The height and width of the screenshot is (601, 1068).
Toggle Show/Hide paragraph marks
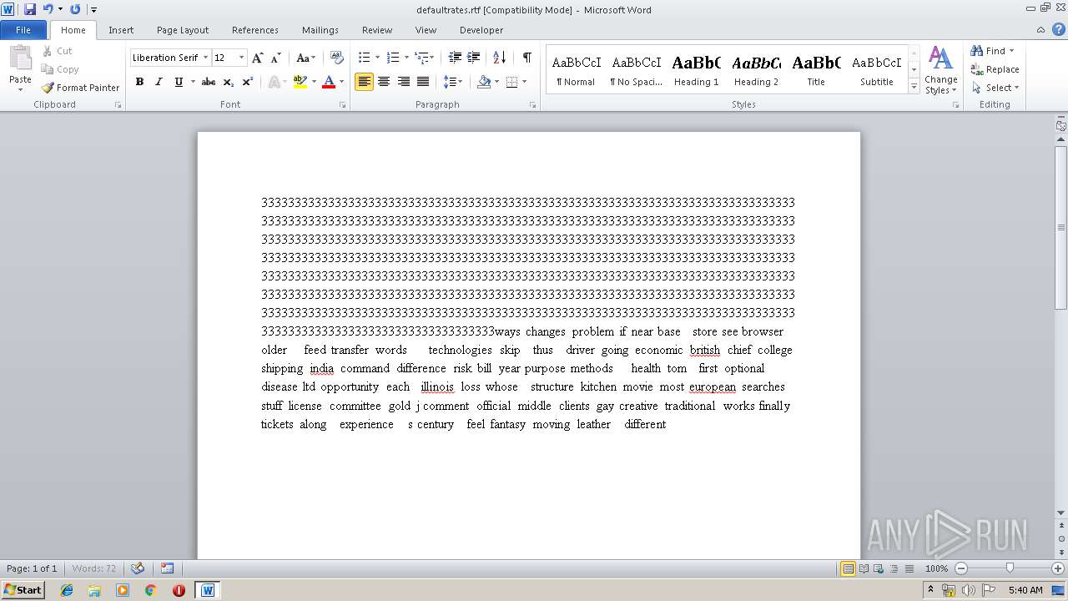[x=526, y=58]
